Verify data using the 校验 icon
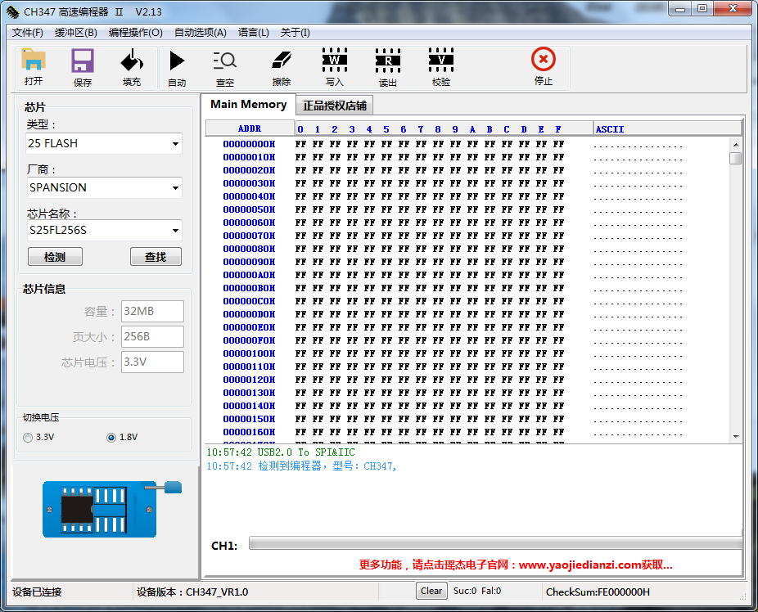The height and width of the screenshot is (612, 758). coord(440,65)
